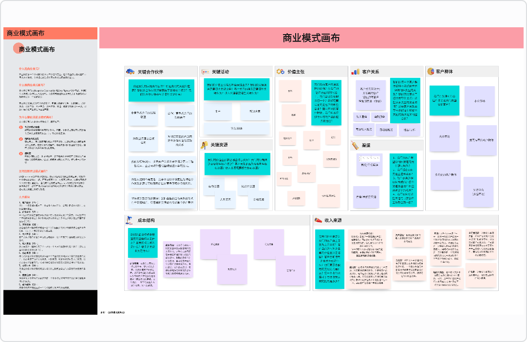The width and height of the screenshot is (527, 342).
Task: Click the pie chart icon beside 客户群体
Action: (x=431, y=71)
